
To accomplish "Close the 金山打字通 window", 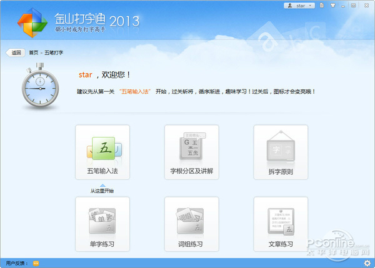I will (366, 5).
